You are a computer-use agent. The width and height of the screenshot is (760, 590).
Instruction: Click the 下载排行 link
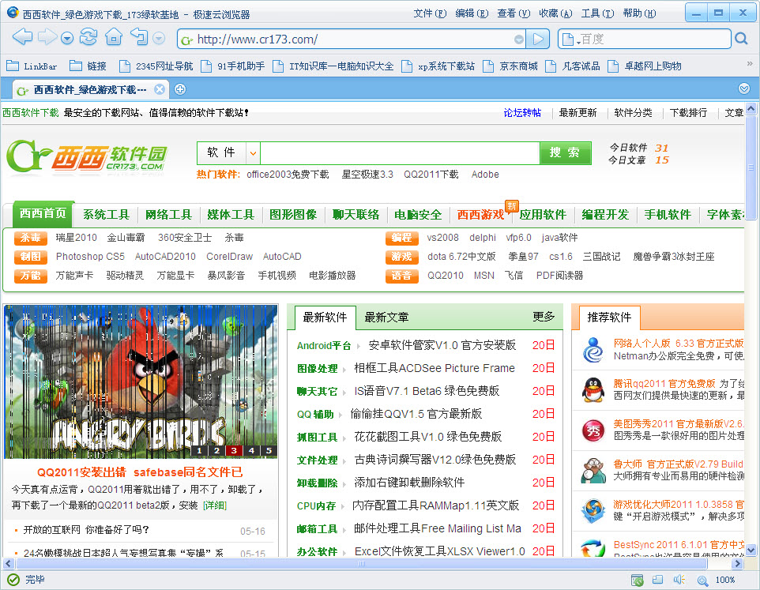(688, 113)
